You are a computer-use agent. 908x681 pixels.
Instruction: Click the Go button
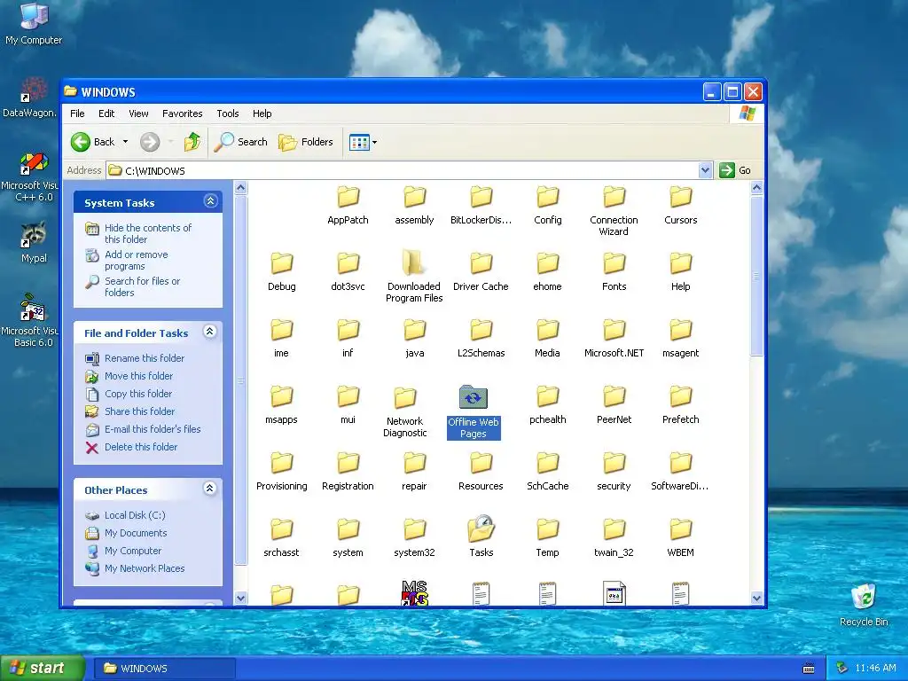pos(735,170)
